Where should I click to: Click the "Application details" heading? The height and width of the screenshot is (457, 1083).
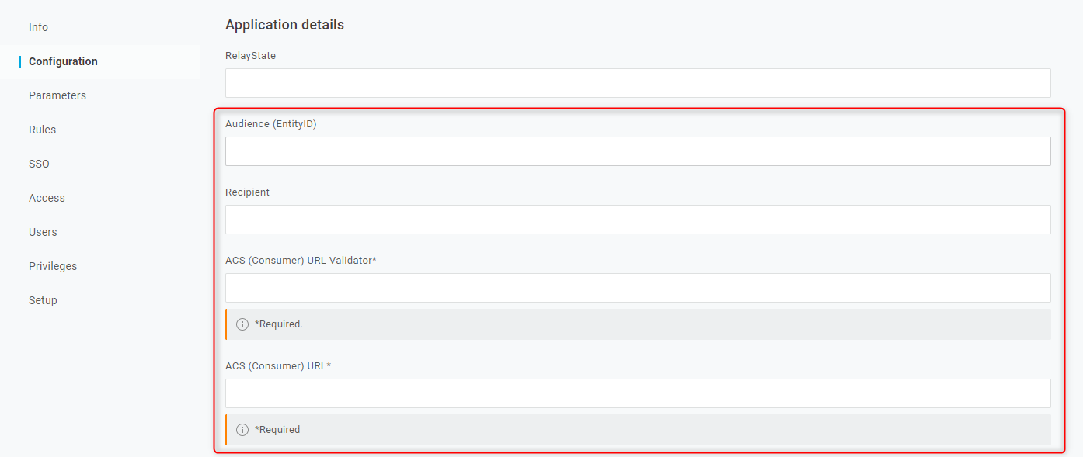284,25
